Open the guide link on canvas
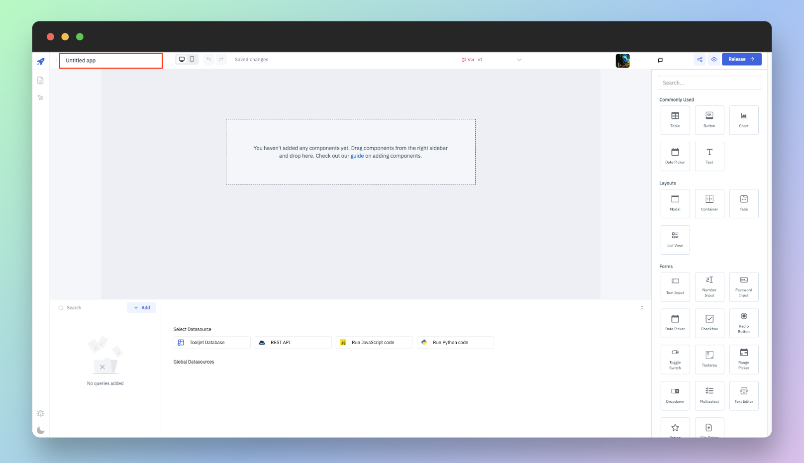The height and width of the screenshot is (463, 804). [357, 156]
